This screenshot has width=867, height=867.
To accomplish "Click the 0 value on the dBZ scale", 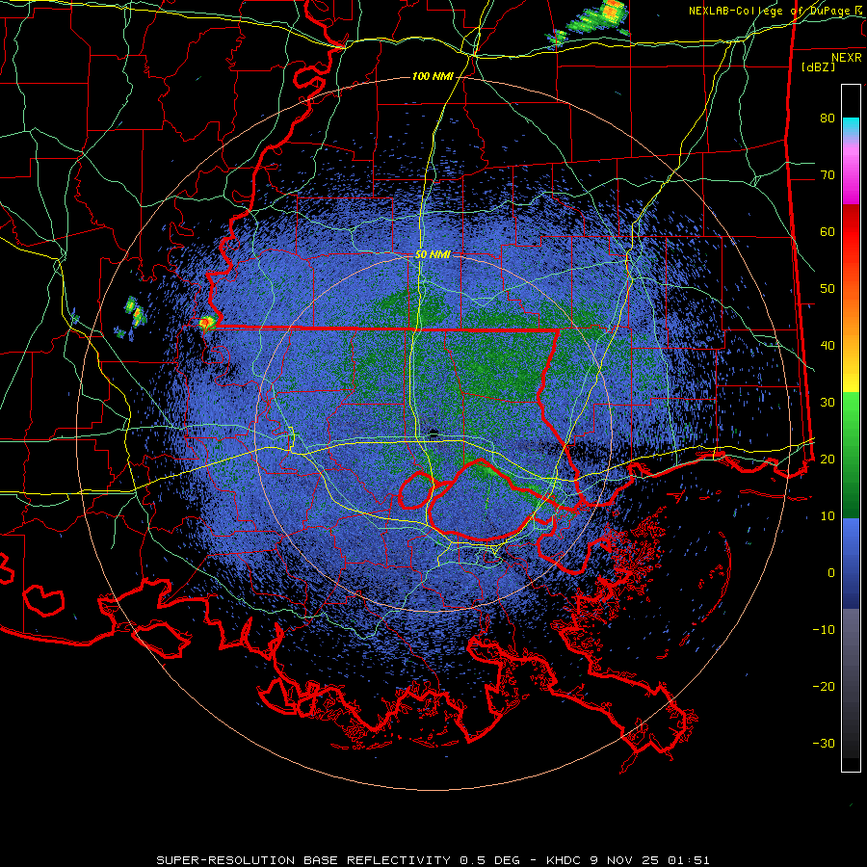I will tap(831, 573).
